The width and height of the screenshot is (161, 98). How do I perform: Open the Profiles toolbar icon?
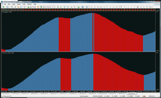pos(7,7)
